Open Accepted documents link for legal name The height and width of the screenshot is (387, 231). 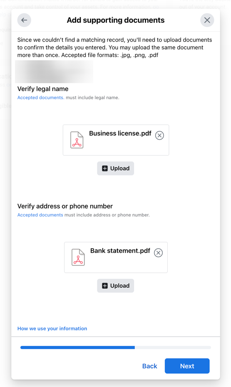point(41,98)
